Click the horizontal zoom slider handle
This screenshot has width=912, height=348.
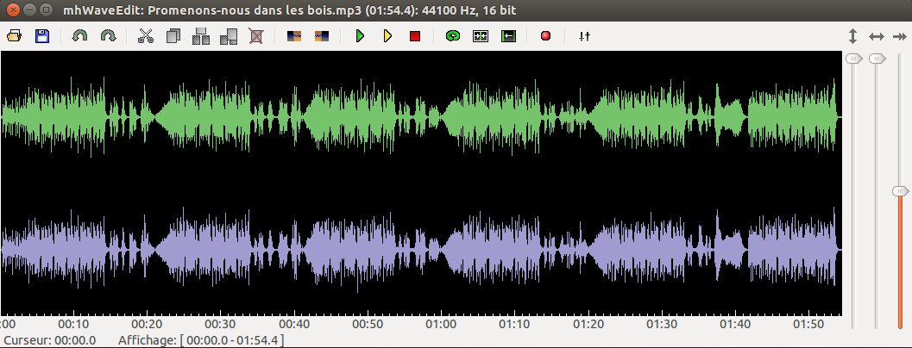click(877, 59)
